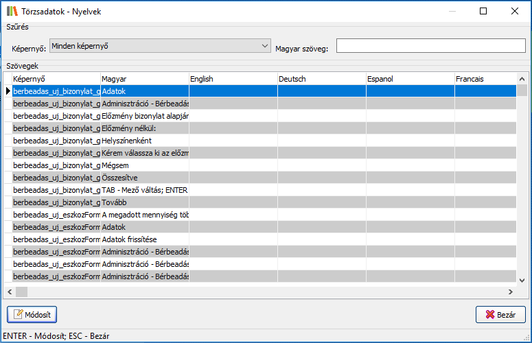Click the Deutsch column header
Viewport: 532px width, 343px height.
click(321, 79)
